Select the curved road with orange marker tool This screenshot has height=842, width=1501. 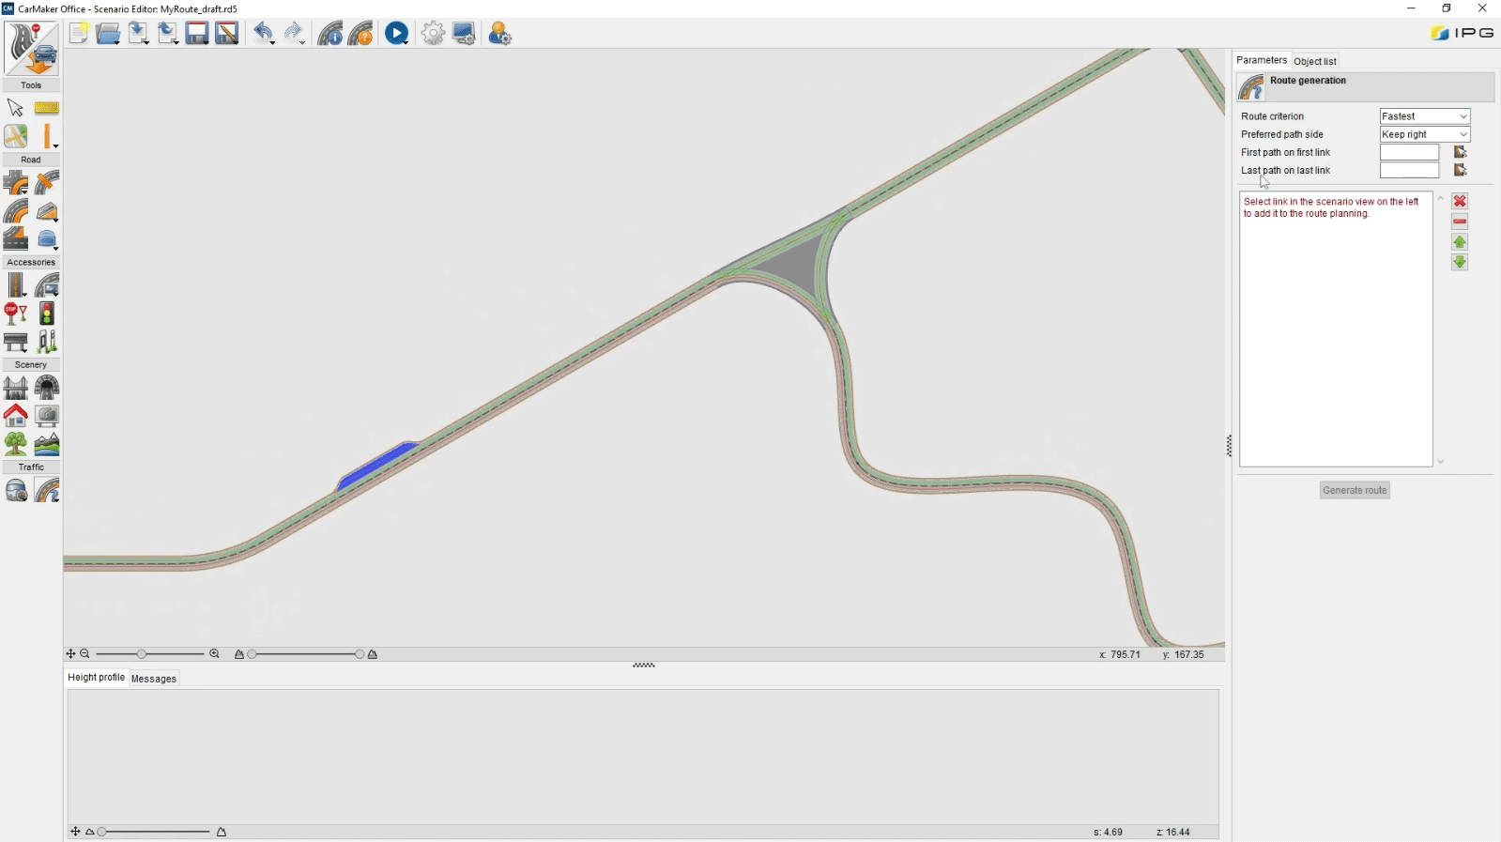(x=47, y=182)
